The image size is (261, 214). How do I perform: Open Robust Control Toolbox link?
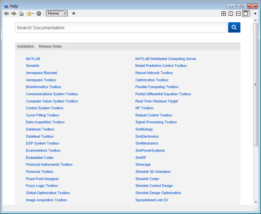pyautogui.click(x=154, y=115)
